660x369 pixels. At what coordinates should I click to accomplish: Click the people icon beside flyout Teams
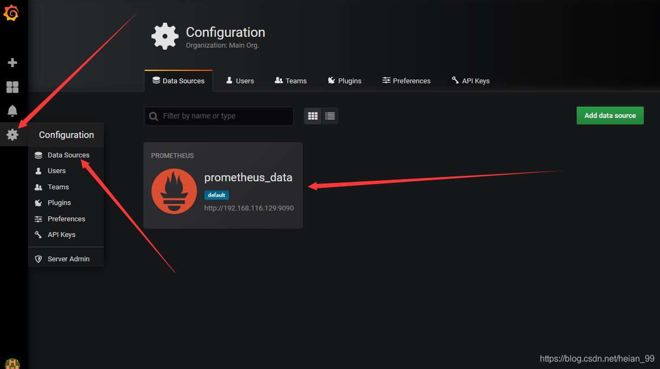pos(38,187)
